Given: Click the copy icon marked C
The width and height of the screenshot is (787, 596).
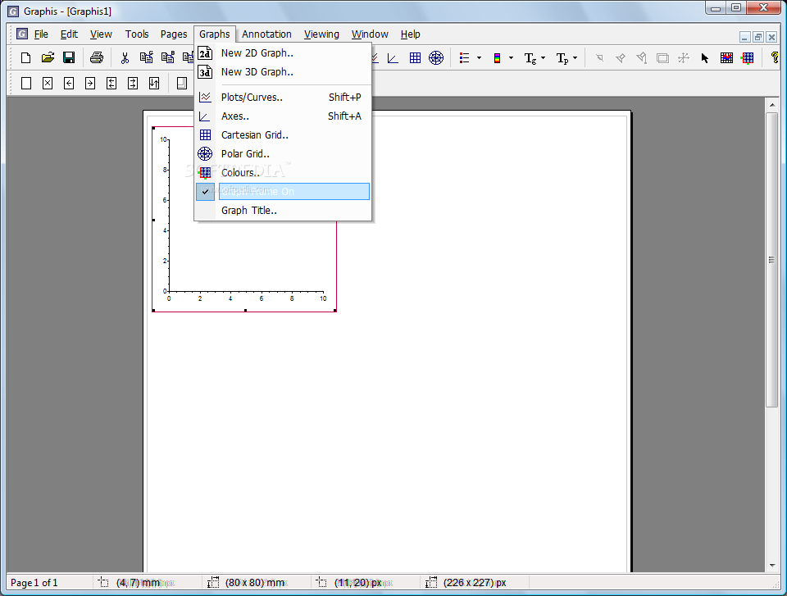Looking at the screenshot, I should (147, 57).
